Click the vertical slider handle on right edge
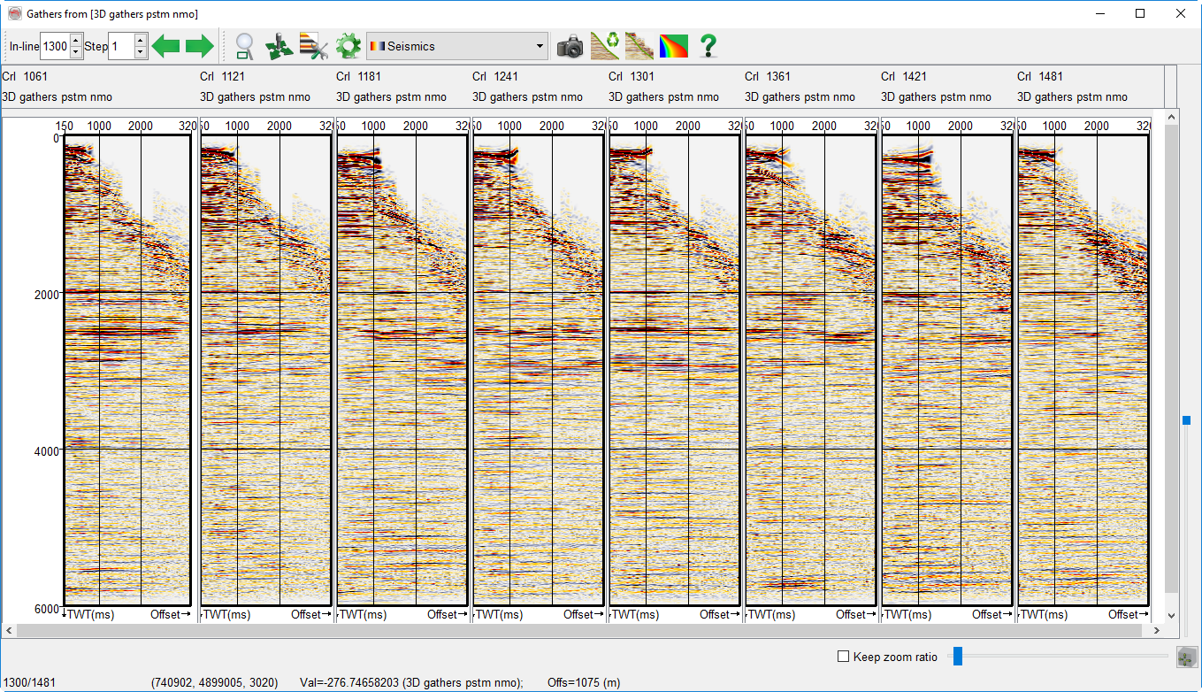Image resolution: width=1202 pixels, height=692 pixels. pyautogui.click(x=1186, y=420)
